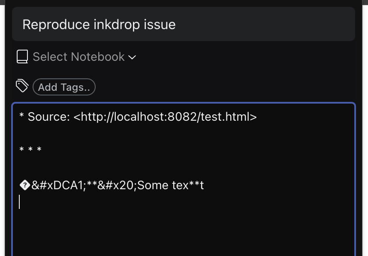
Task: Click the tag icon beside Add Tags
Action: (x=22, y=86)
